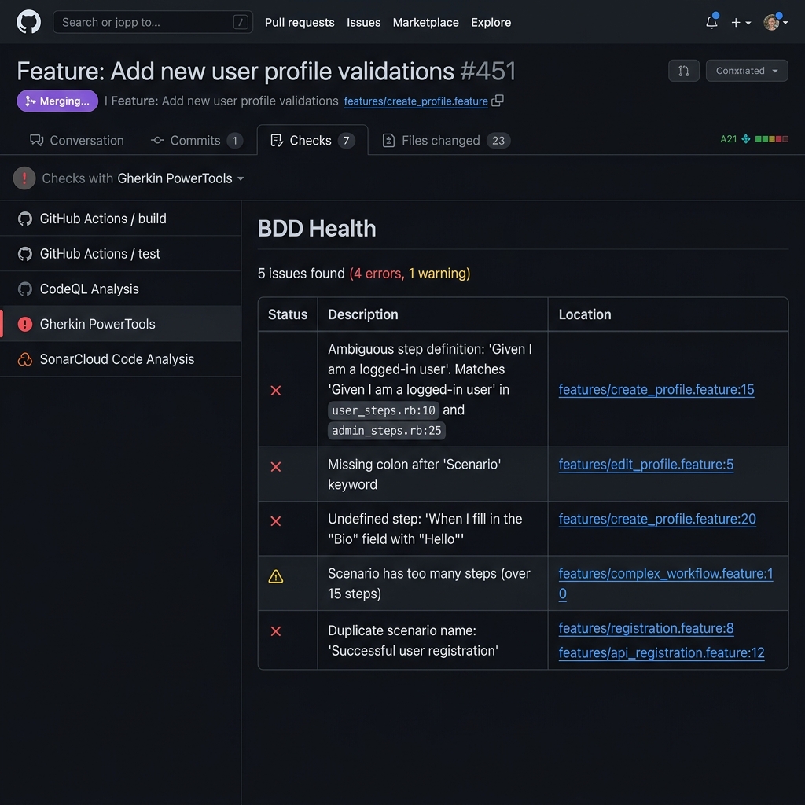The image size is (805, 805).
Task: Open Issues in the top navigation
Action: click(x=363, y=23)
